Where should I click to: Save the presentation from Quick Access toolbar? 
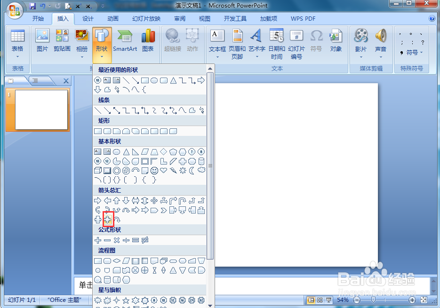click(x=32, y=6)
